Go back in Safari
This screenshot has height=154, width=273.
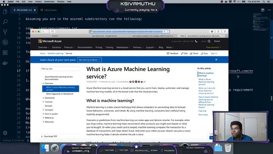pyautogui.click(x=43, y=32)
